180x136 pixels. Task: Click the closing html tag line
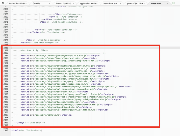26,130
